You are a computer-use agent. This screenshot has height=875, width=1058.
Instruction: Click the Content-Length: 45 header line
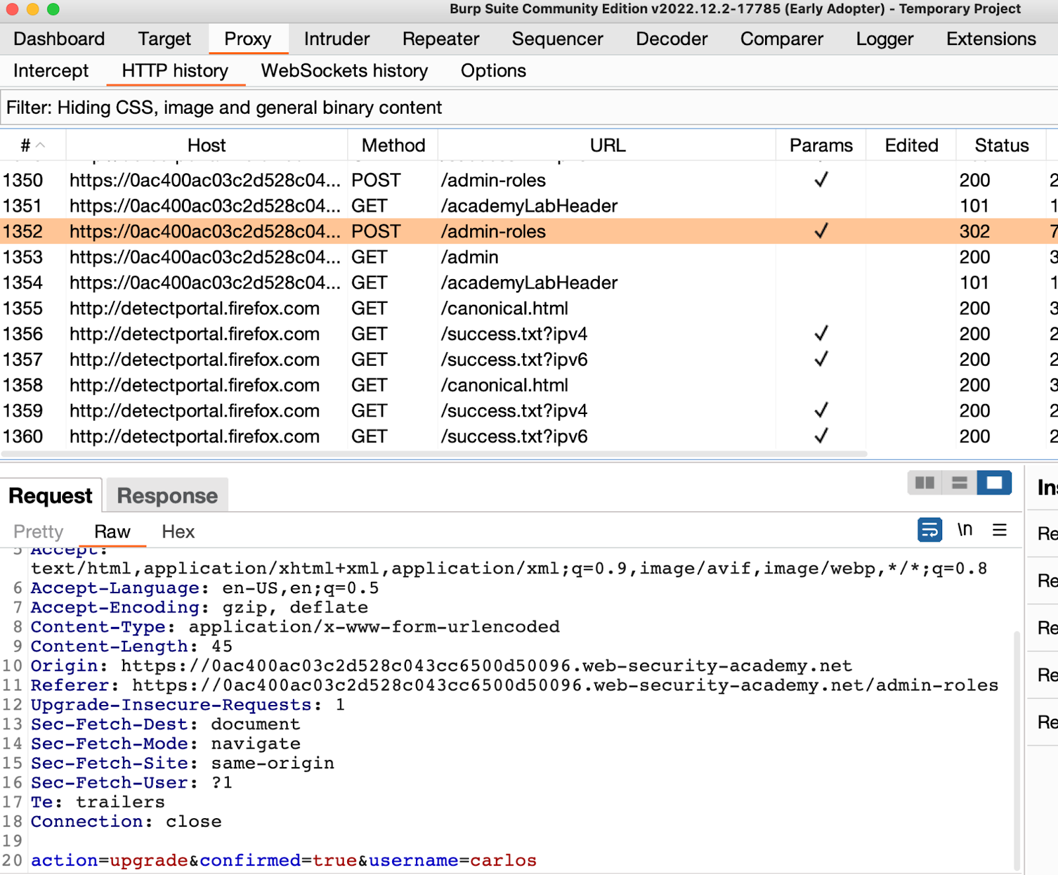click(132, 646)
